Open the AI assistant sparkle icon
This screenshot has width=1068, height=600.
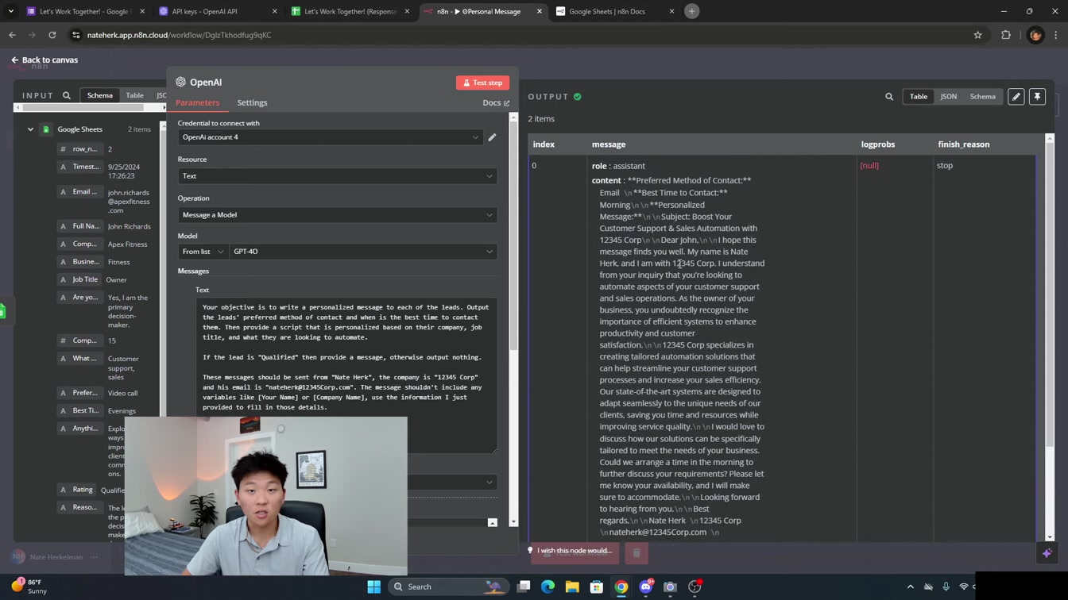pyautogui.click(x=1047, y=553)
